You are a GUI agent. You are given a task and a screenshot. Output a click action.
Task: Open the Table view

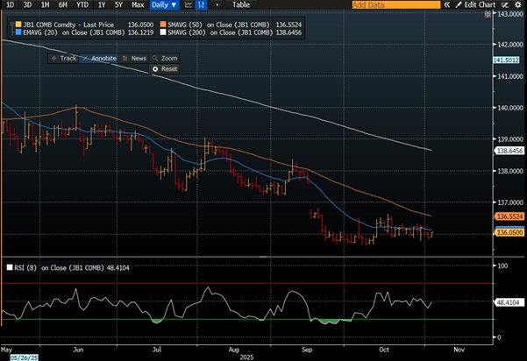coord(240,5)
